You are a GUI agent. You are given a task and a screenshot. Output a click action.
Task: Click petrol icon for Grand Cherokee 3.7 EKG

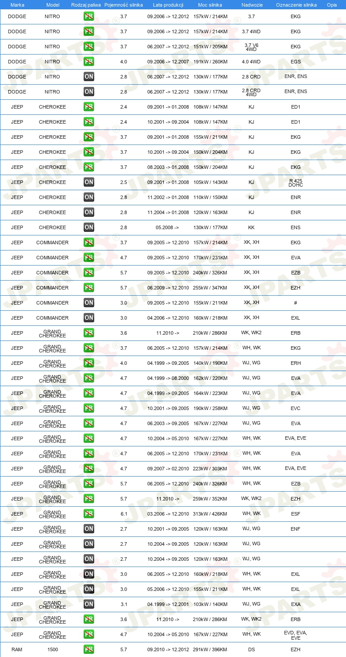pyautogui.click(x=89, y=348)
